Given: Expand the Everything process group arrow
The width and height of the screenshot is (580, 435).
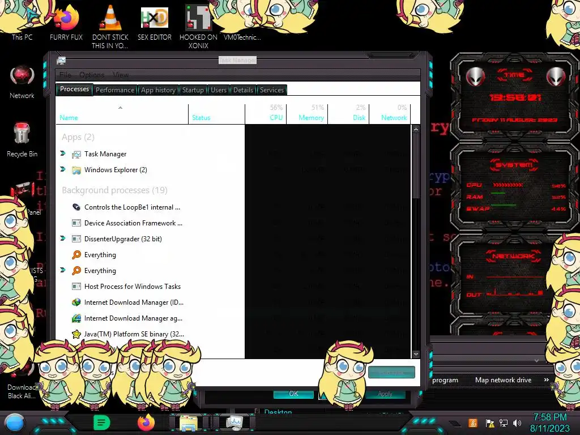Looking at the screenshot, I should tap(63, 270).
